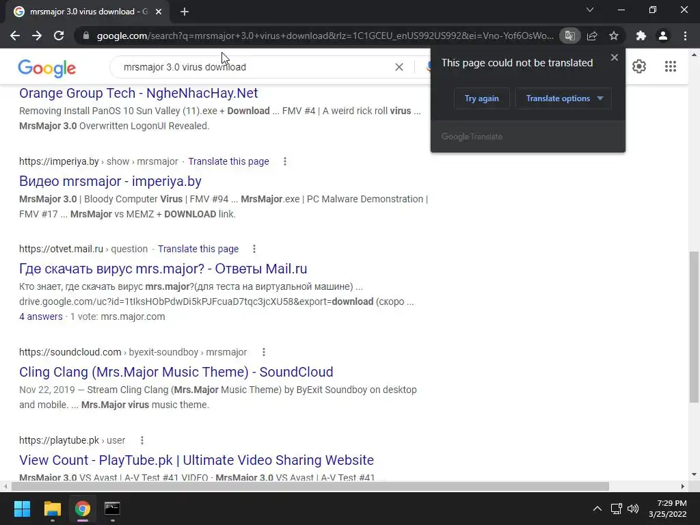Bookmark this tab with the star icon
This screenshot has height=525, width=700.
(x=614, y=36)
